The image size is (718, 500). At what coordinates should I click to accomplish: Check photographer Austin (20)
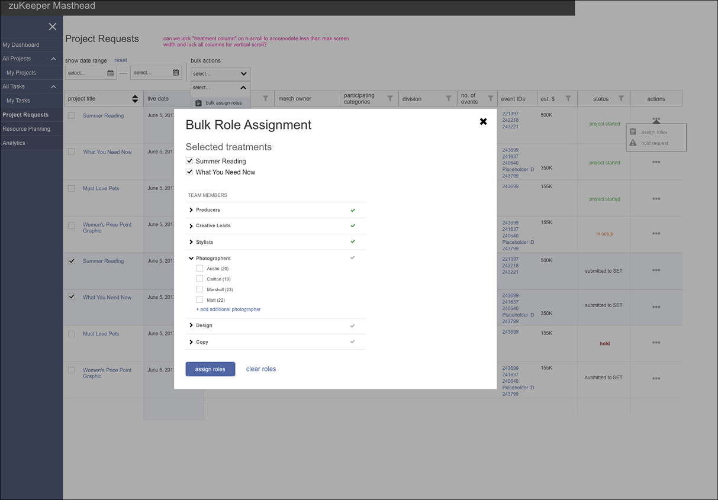(199, 268)
